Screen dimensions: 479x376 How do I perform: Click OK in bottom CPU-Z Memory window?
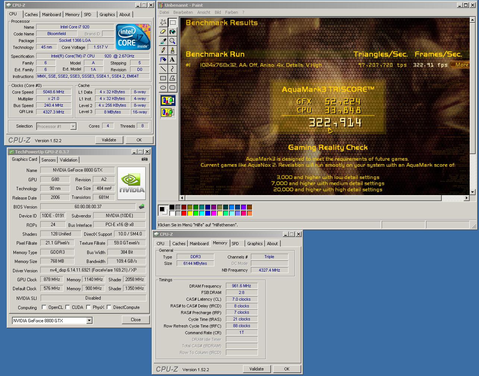click(287, 369)
